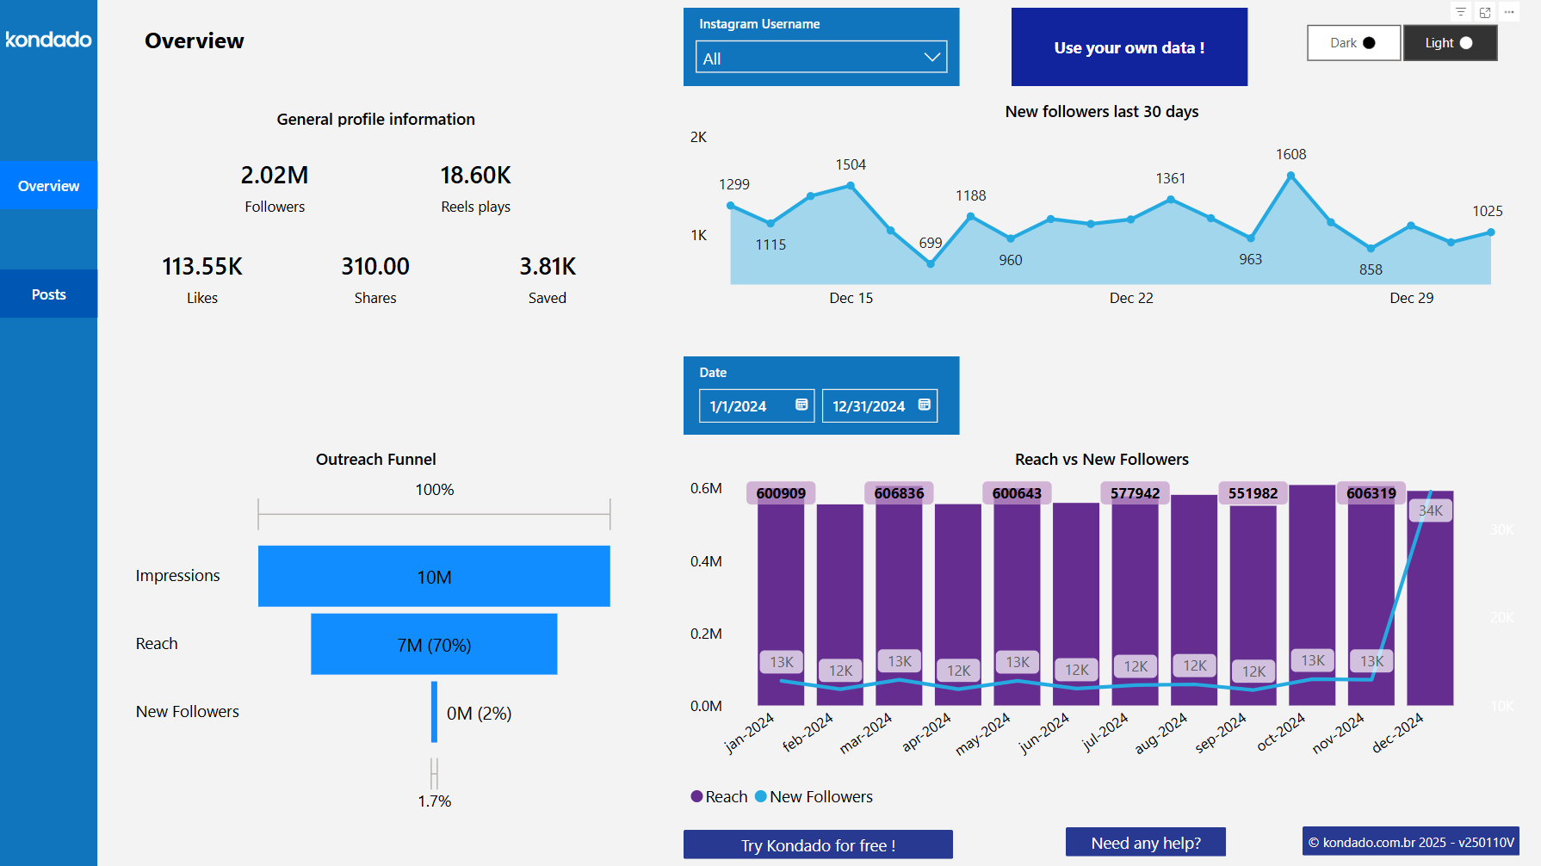Screen dimensions: 1541x866
Task: Click the kondado logo in the sidebar
Action: point(48,40)
